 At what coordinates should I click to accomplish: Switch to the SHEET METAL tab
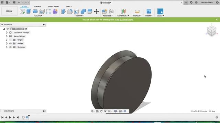[x=54, y=6]
